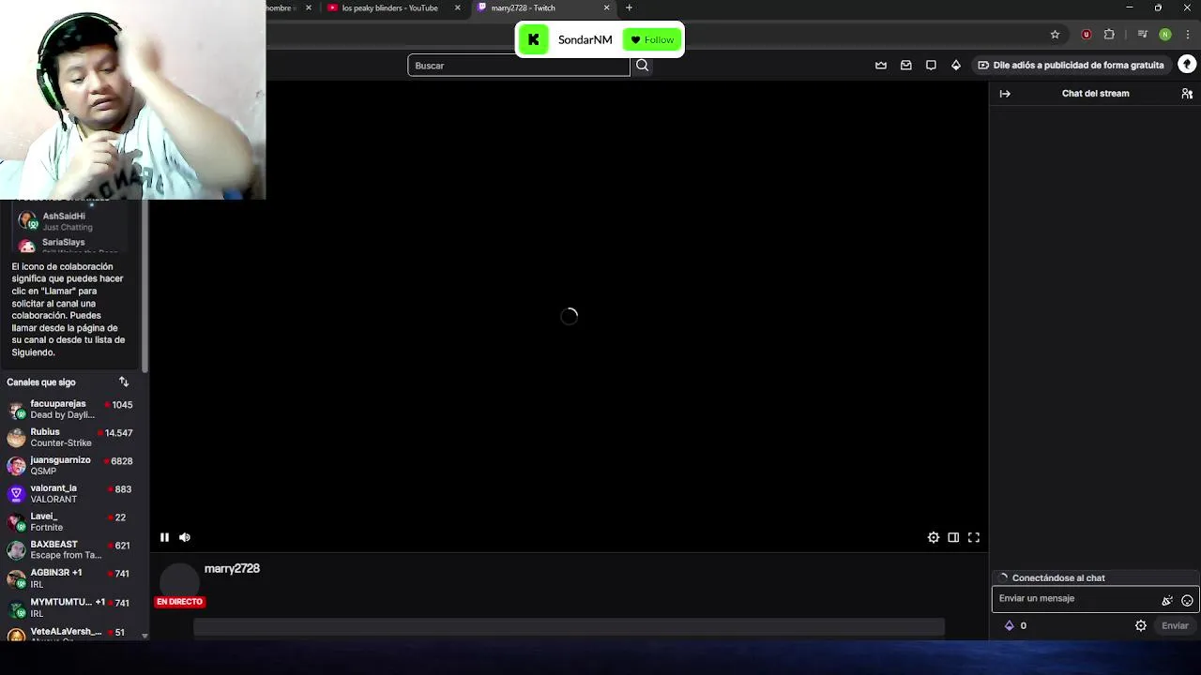Screen dimensions: 1201x675
Task: Focus the Enviar un mensaje field
Action: tap(1077, 598)
